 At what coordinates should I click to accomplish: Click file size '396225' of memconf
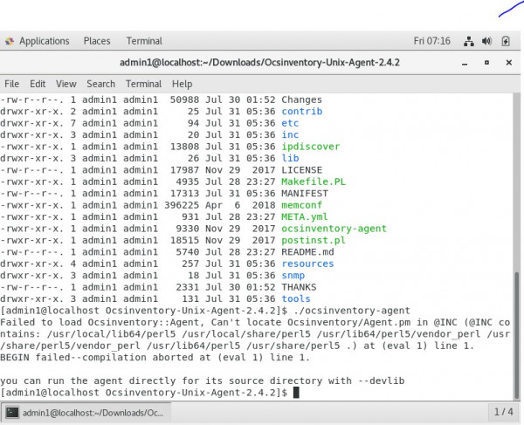point(182,205)
